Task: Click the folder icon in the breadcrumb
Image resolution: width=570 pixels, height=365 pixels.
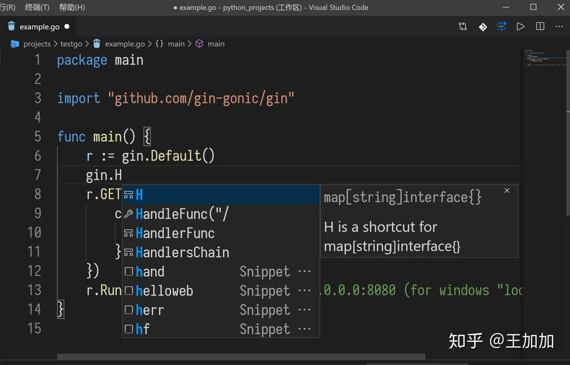Action: tap(15, 44)
